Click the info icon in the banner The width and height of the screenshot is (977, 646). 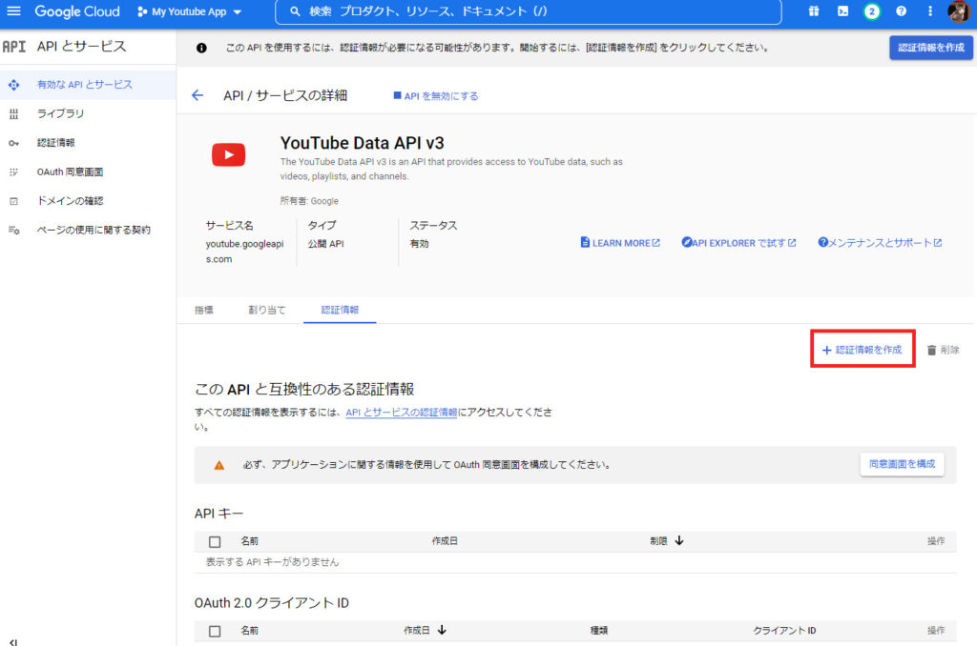(x=201, y=48)
